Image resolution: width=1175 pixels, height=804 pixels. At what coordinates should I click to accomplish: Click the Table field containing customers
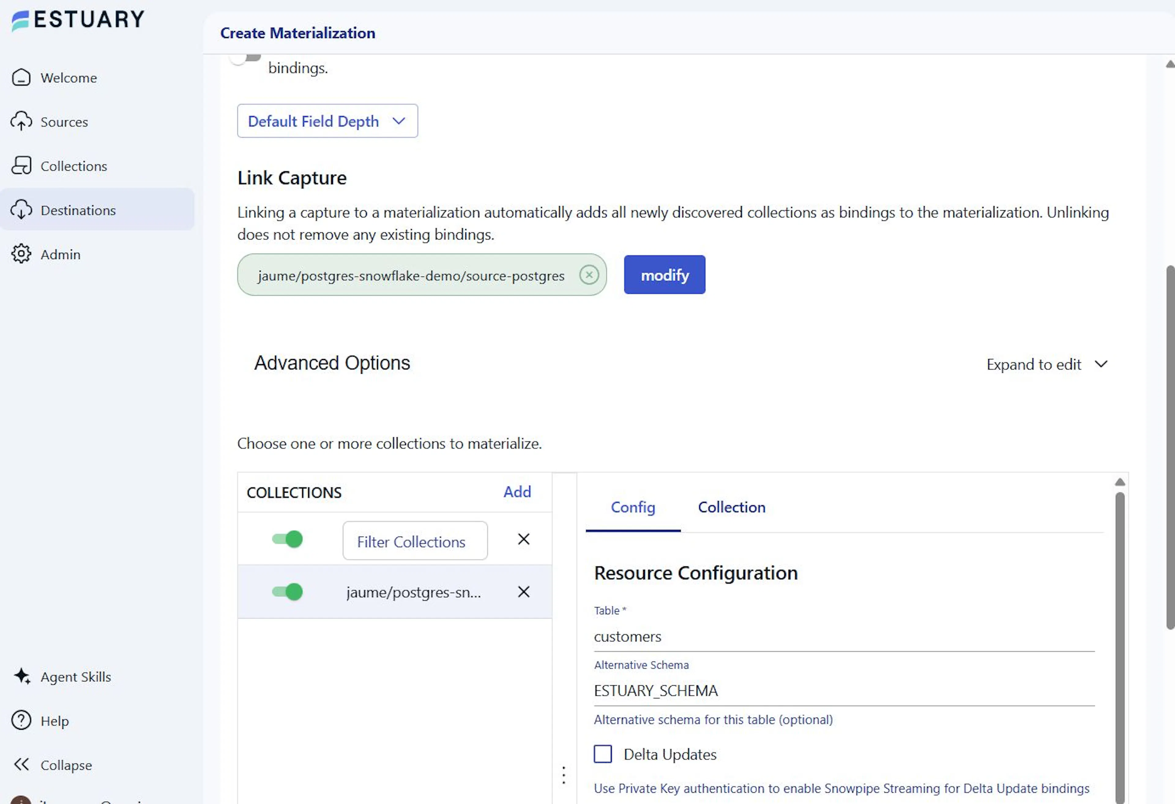coord(844,636)
